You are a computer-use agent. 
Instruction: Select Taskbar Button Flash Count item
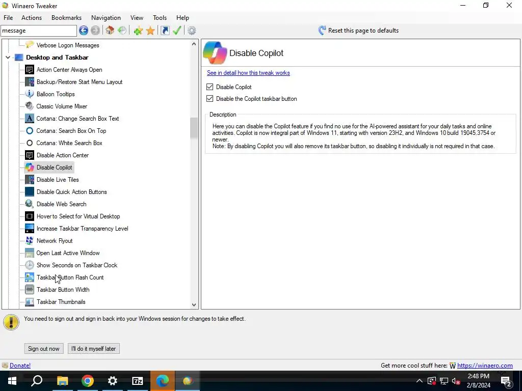[70, 277]
